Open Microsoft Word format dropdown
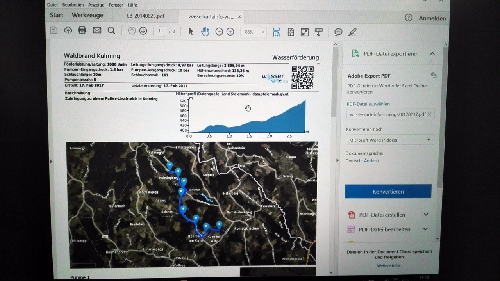This screenshot has width=500, height=281. pyautogui.click(x=389, y=140)
